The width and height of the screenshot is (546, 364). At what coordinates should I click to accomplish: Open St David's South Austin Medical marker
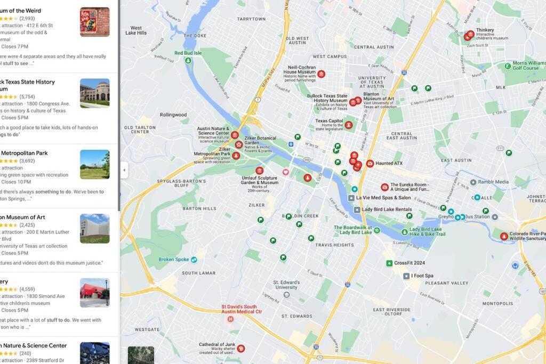pos(230,319)
